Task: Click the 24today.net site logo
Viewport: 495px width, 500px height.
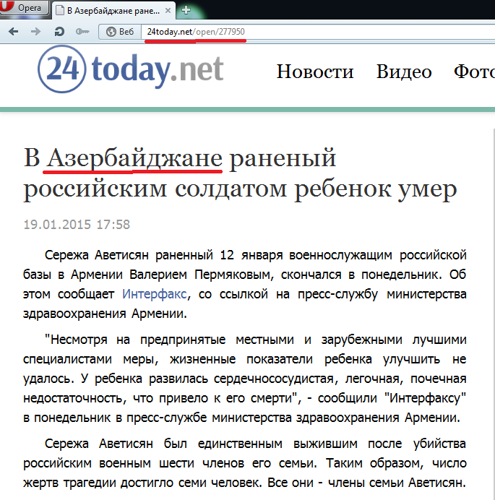Action: (131, 69)
